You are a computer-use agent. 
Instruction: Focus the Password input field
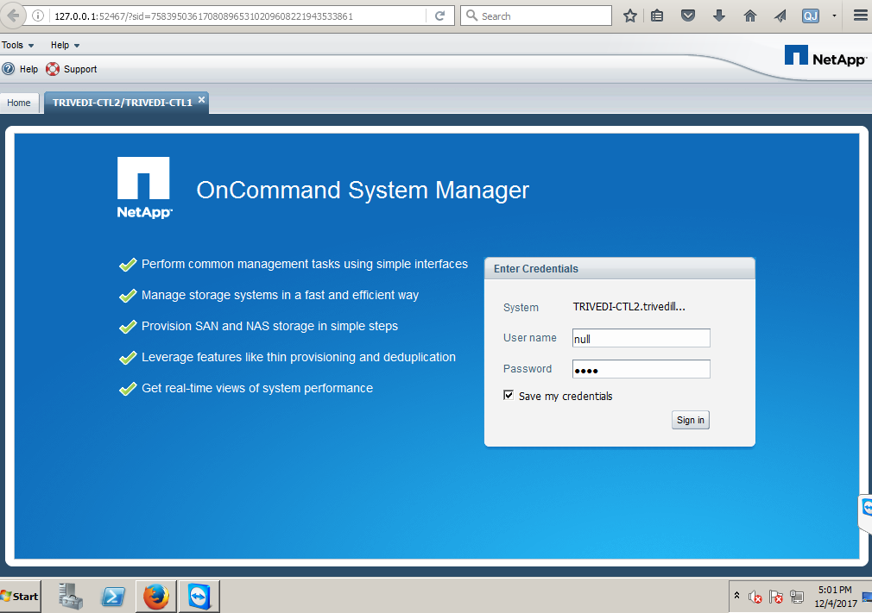pyautogui.click(x=641, y=370)
